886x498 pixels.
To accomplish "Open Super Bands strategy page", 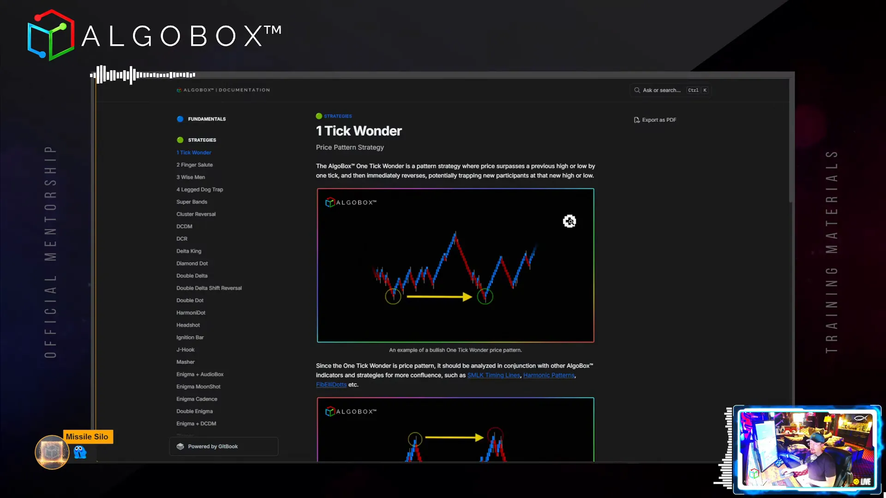I will pyautogui.click(x=192, y=202).
